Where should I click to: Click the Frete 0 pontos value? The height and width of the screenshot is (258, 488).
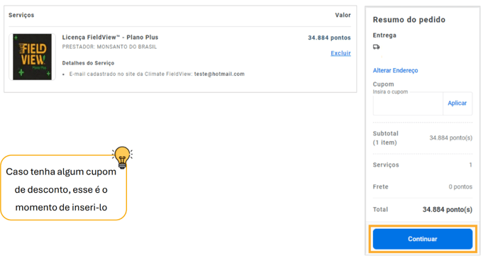(x=460, y=187)
